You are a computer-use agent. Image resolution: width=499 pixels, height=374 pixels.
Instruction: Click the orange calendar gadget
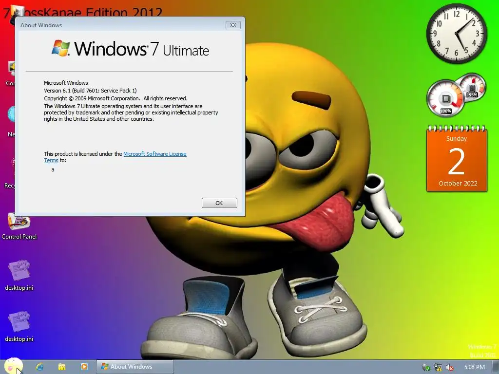[457, 159]
